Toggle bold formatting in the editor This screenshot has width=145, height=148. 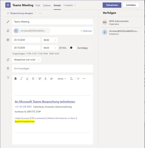click(15, 78)
